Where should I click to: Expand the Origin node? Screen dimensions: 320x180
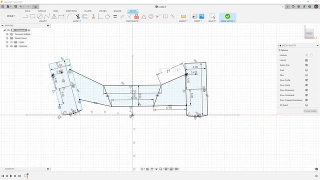coord(7,42)
